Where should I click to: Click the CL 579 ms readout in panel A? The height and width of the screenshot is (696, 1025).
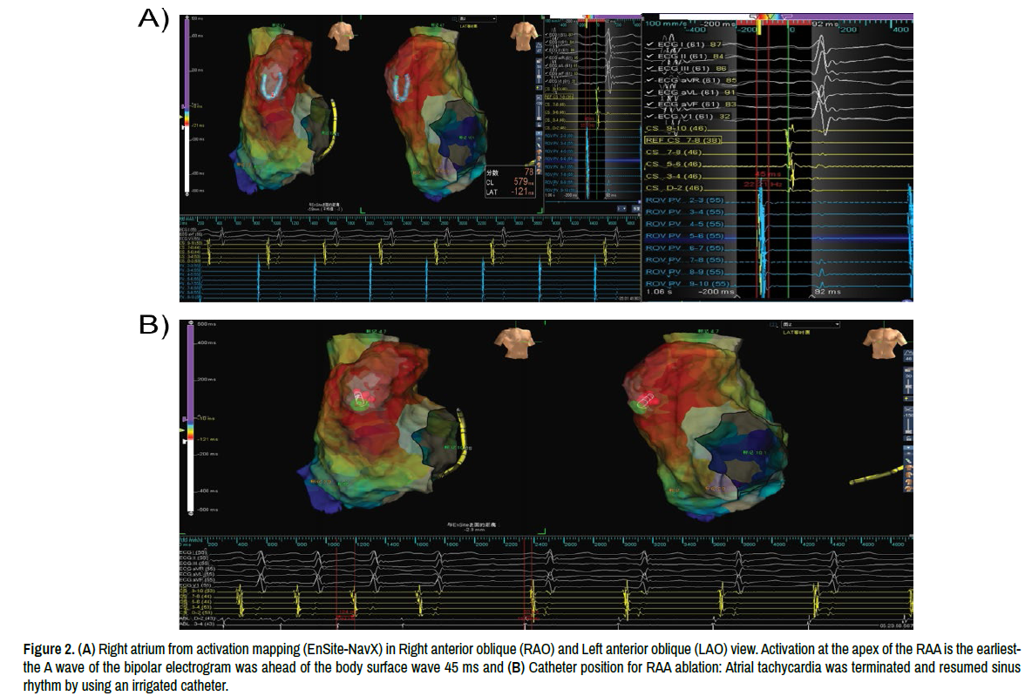(510, 182)
